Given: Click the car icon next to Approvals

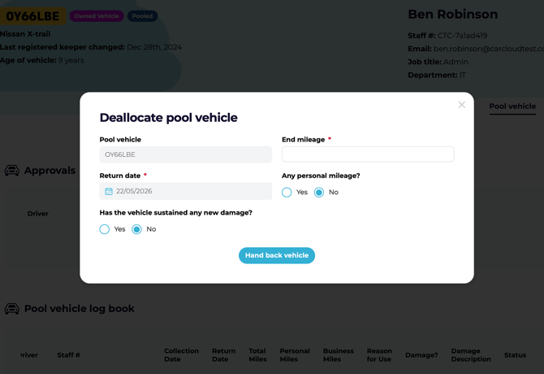Looking at the screenshot, I should pyautogui.click(x=12, y=171).
